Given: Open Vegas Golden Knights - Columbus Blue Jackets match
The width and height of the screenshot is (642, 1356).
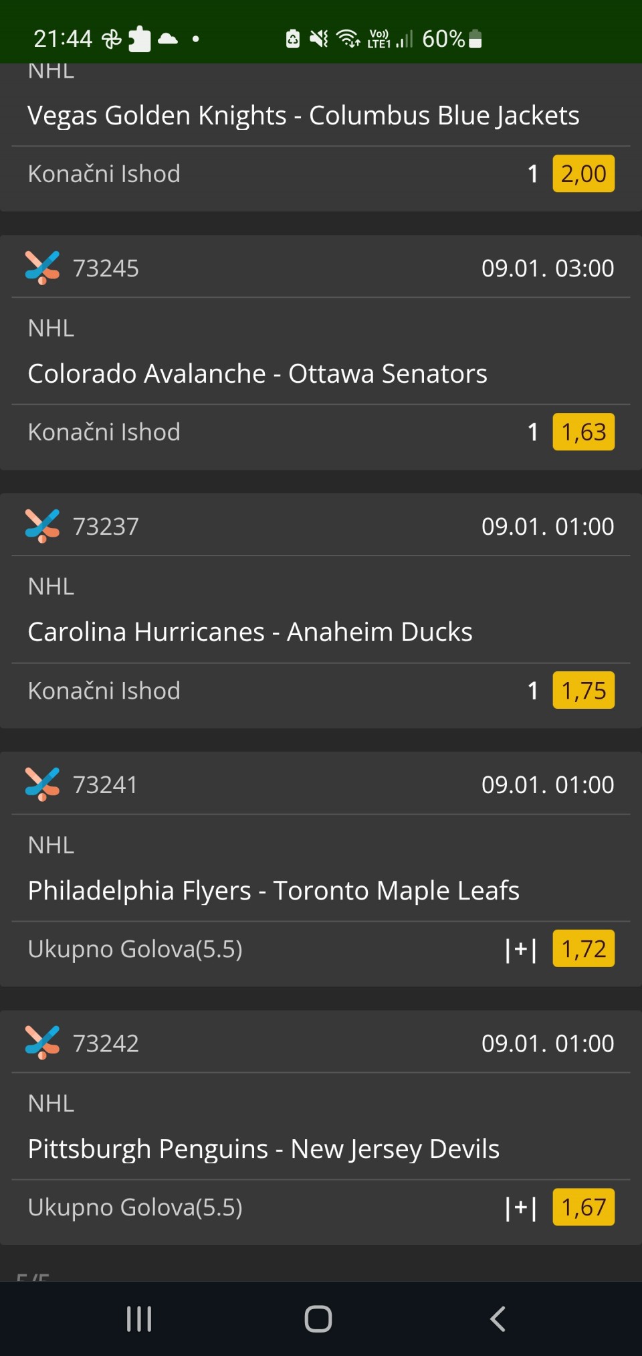Looking at the screenshot, I should [x=304, y=115].
